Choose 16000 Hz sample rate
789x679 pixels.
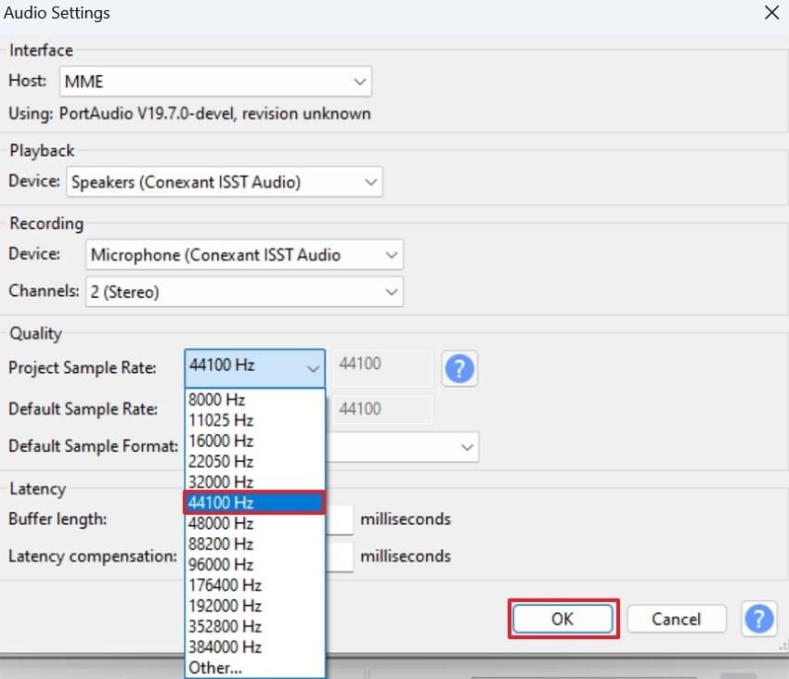tap(254, 441)
